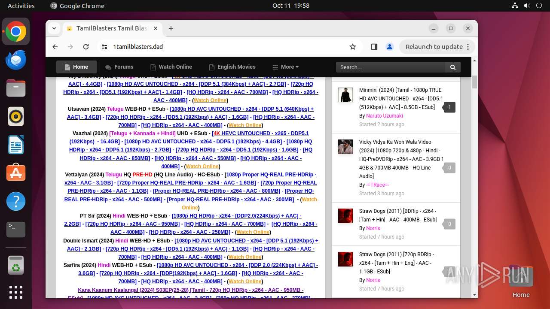This screenshot has height=309, width=550.
Task: Reload the current page
Action: (86, 47)
